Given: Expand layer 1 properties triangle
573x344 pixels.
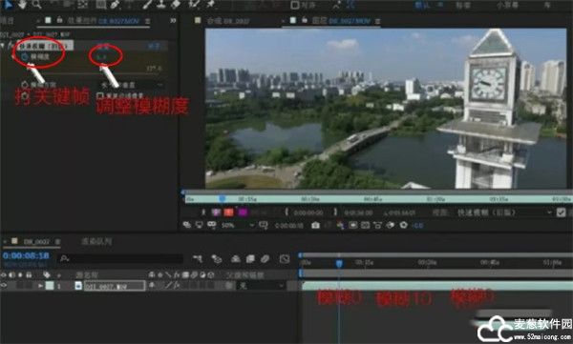Looking at the screenshot, I should tap(40, 286).
